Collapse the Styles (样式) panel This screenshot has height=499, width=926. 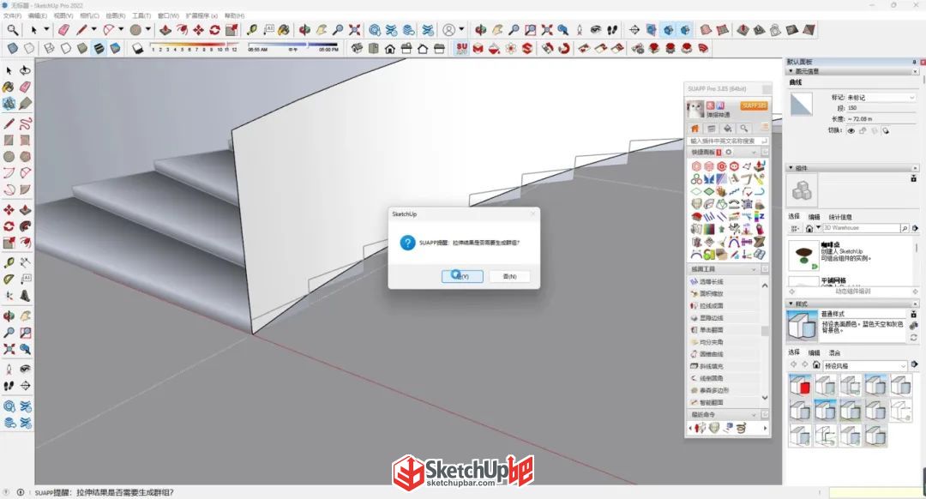[791, 303]
